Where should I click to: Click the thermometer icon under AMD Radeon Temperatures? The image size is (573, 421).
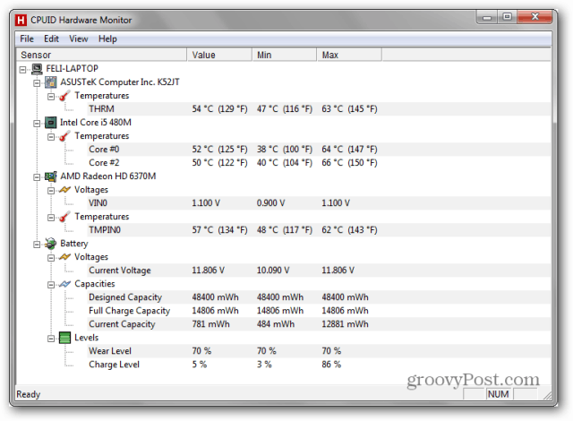point(64,217)
